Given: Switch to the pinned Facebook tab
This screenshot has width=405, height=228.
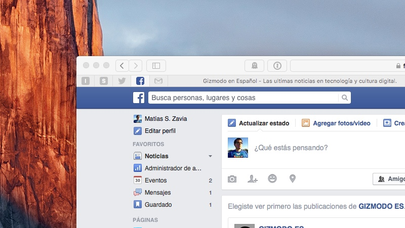Looking at the screenshot, I should (x=140, y=81).
